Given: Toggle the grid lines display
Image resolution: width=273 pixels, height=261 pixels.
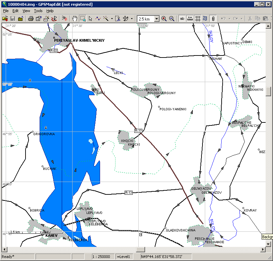Looking at the screenshot, I should point(198,18).
